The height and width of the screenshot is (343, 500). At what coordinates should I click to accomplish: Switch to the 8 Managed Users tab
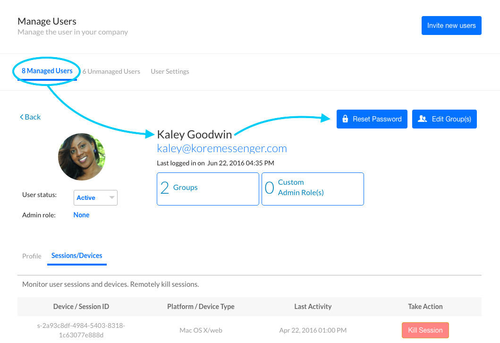point(47,71)
